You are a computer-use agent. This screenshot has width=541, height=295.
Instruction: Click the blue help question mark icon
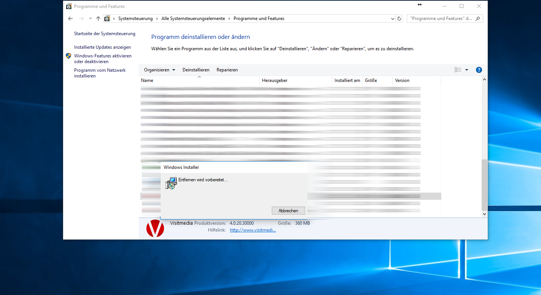point(479,70)
